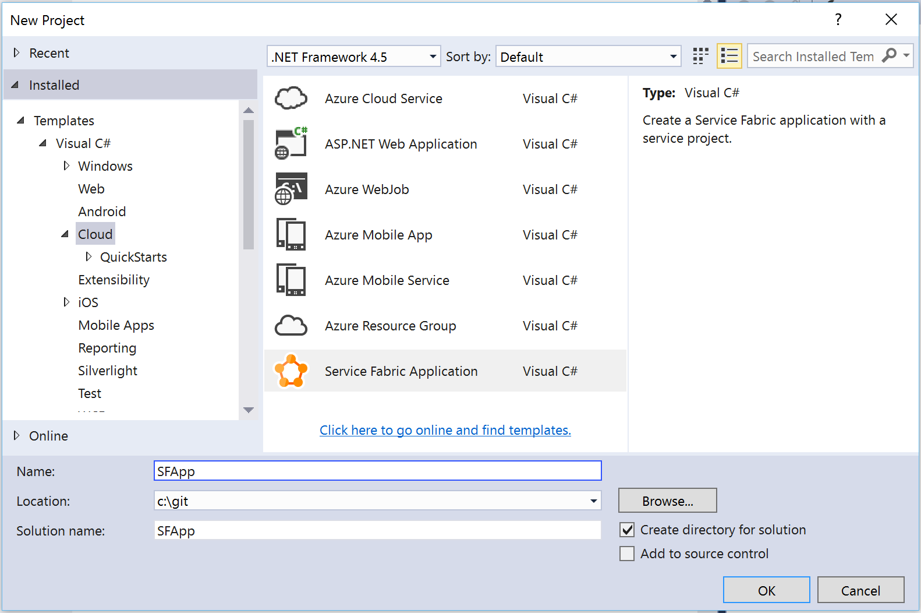Click the tree scrollbar down arrow
Image resolution: width=921 pixels, height=613 pixels.
tap(249, 410)
